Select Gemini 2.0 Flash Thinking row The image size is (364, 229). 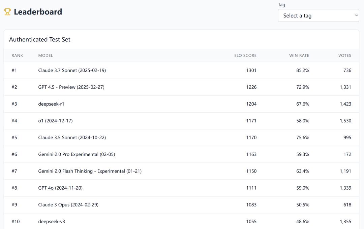pos(90,171)
